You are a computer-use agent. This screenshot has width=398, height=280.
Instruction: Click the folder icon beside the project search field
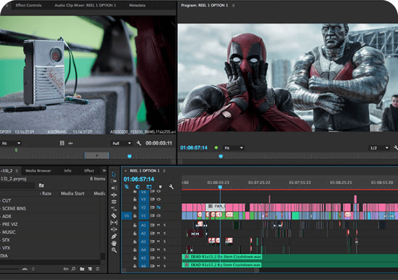pos(41,185)
